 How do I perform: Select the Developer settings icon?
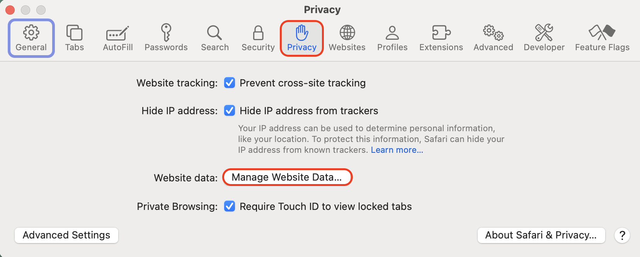[x=544, y=37]
